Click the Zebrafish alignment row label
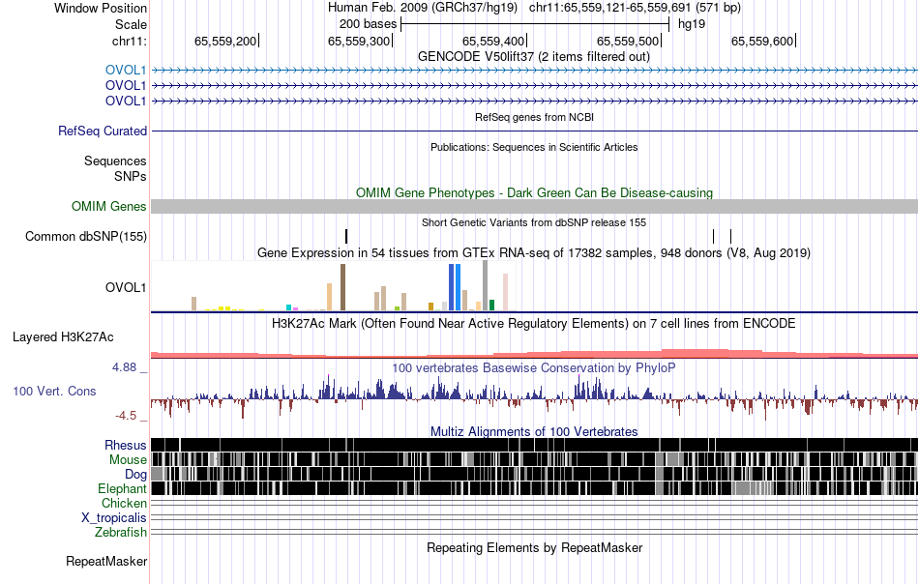919x584 pixels. click(120, 533)
